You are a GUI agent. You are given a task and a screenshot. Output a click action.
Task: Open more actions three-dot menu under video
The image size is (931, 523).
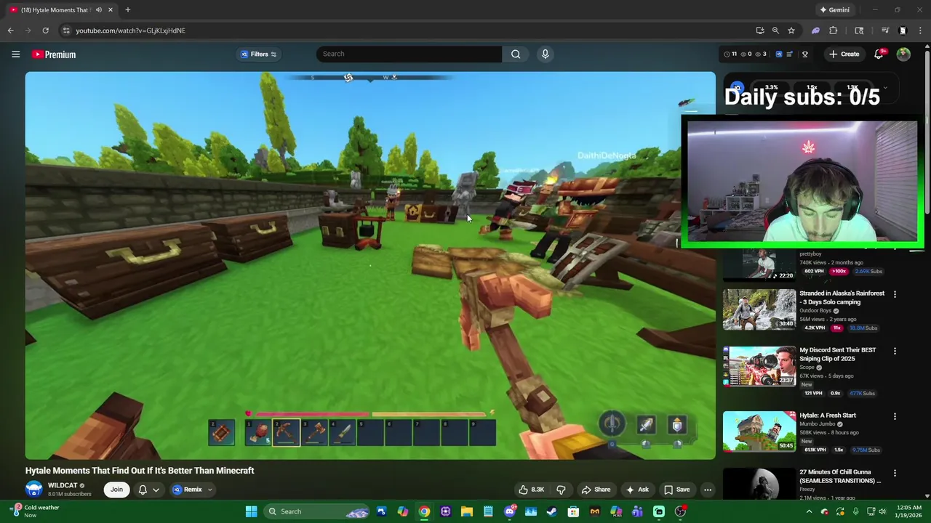click(x=707, y=490)
